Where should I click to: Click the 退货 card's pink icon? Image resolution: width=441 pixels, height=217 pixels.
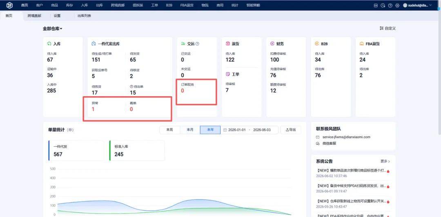pos(228,44)
